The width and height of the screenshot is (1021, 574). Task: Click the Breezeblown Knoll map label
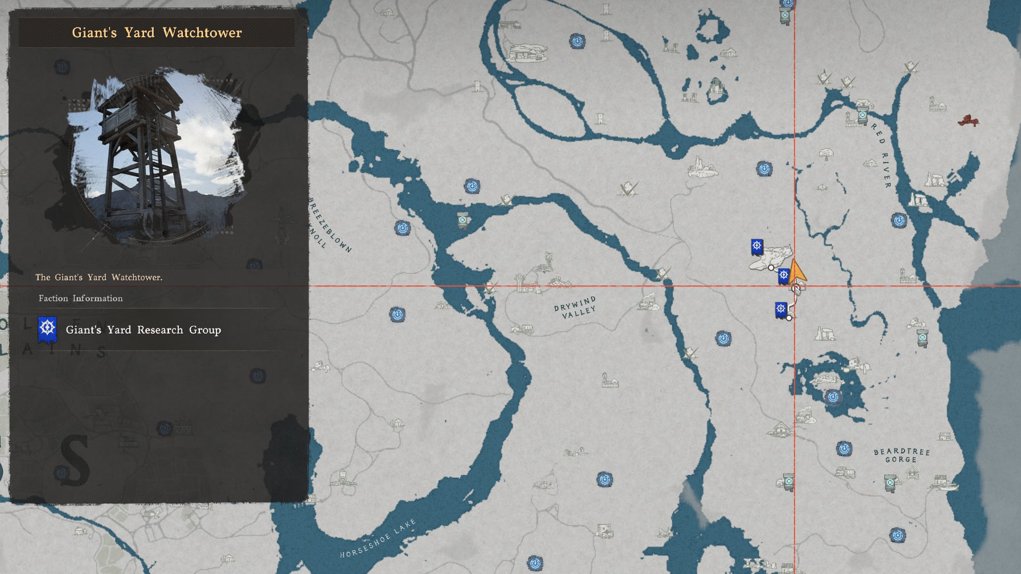330,225
